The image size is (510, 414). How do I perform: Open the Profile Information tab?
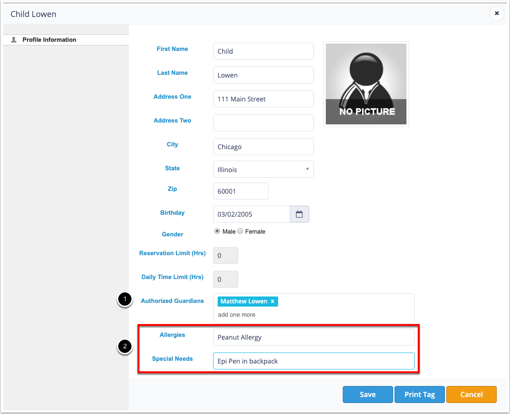(x=66, y=40)
